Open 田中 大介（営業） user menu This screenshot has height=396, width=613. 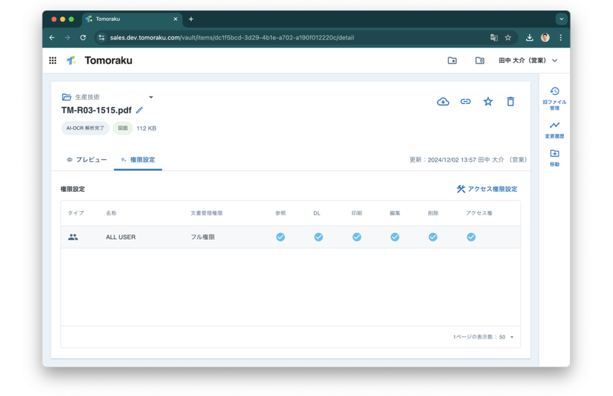528,60
